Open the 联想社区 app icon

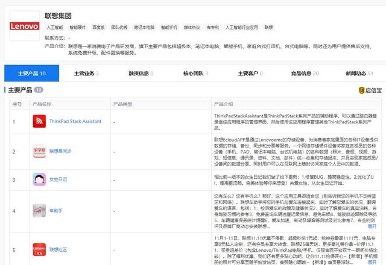[39, 250]
